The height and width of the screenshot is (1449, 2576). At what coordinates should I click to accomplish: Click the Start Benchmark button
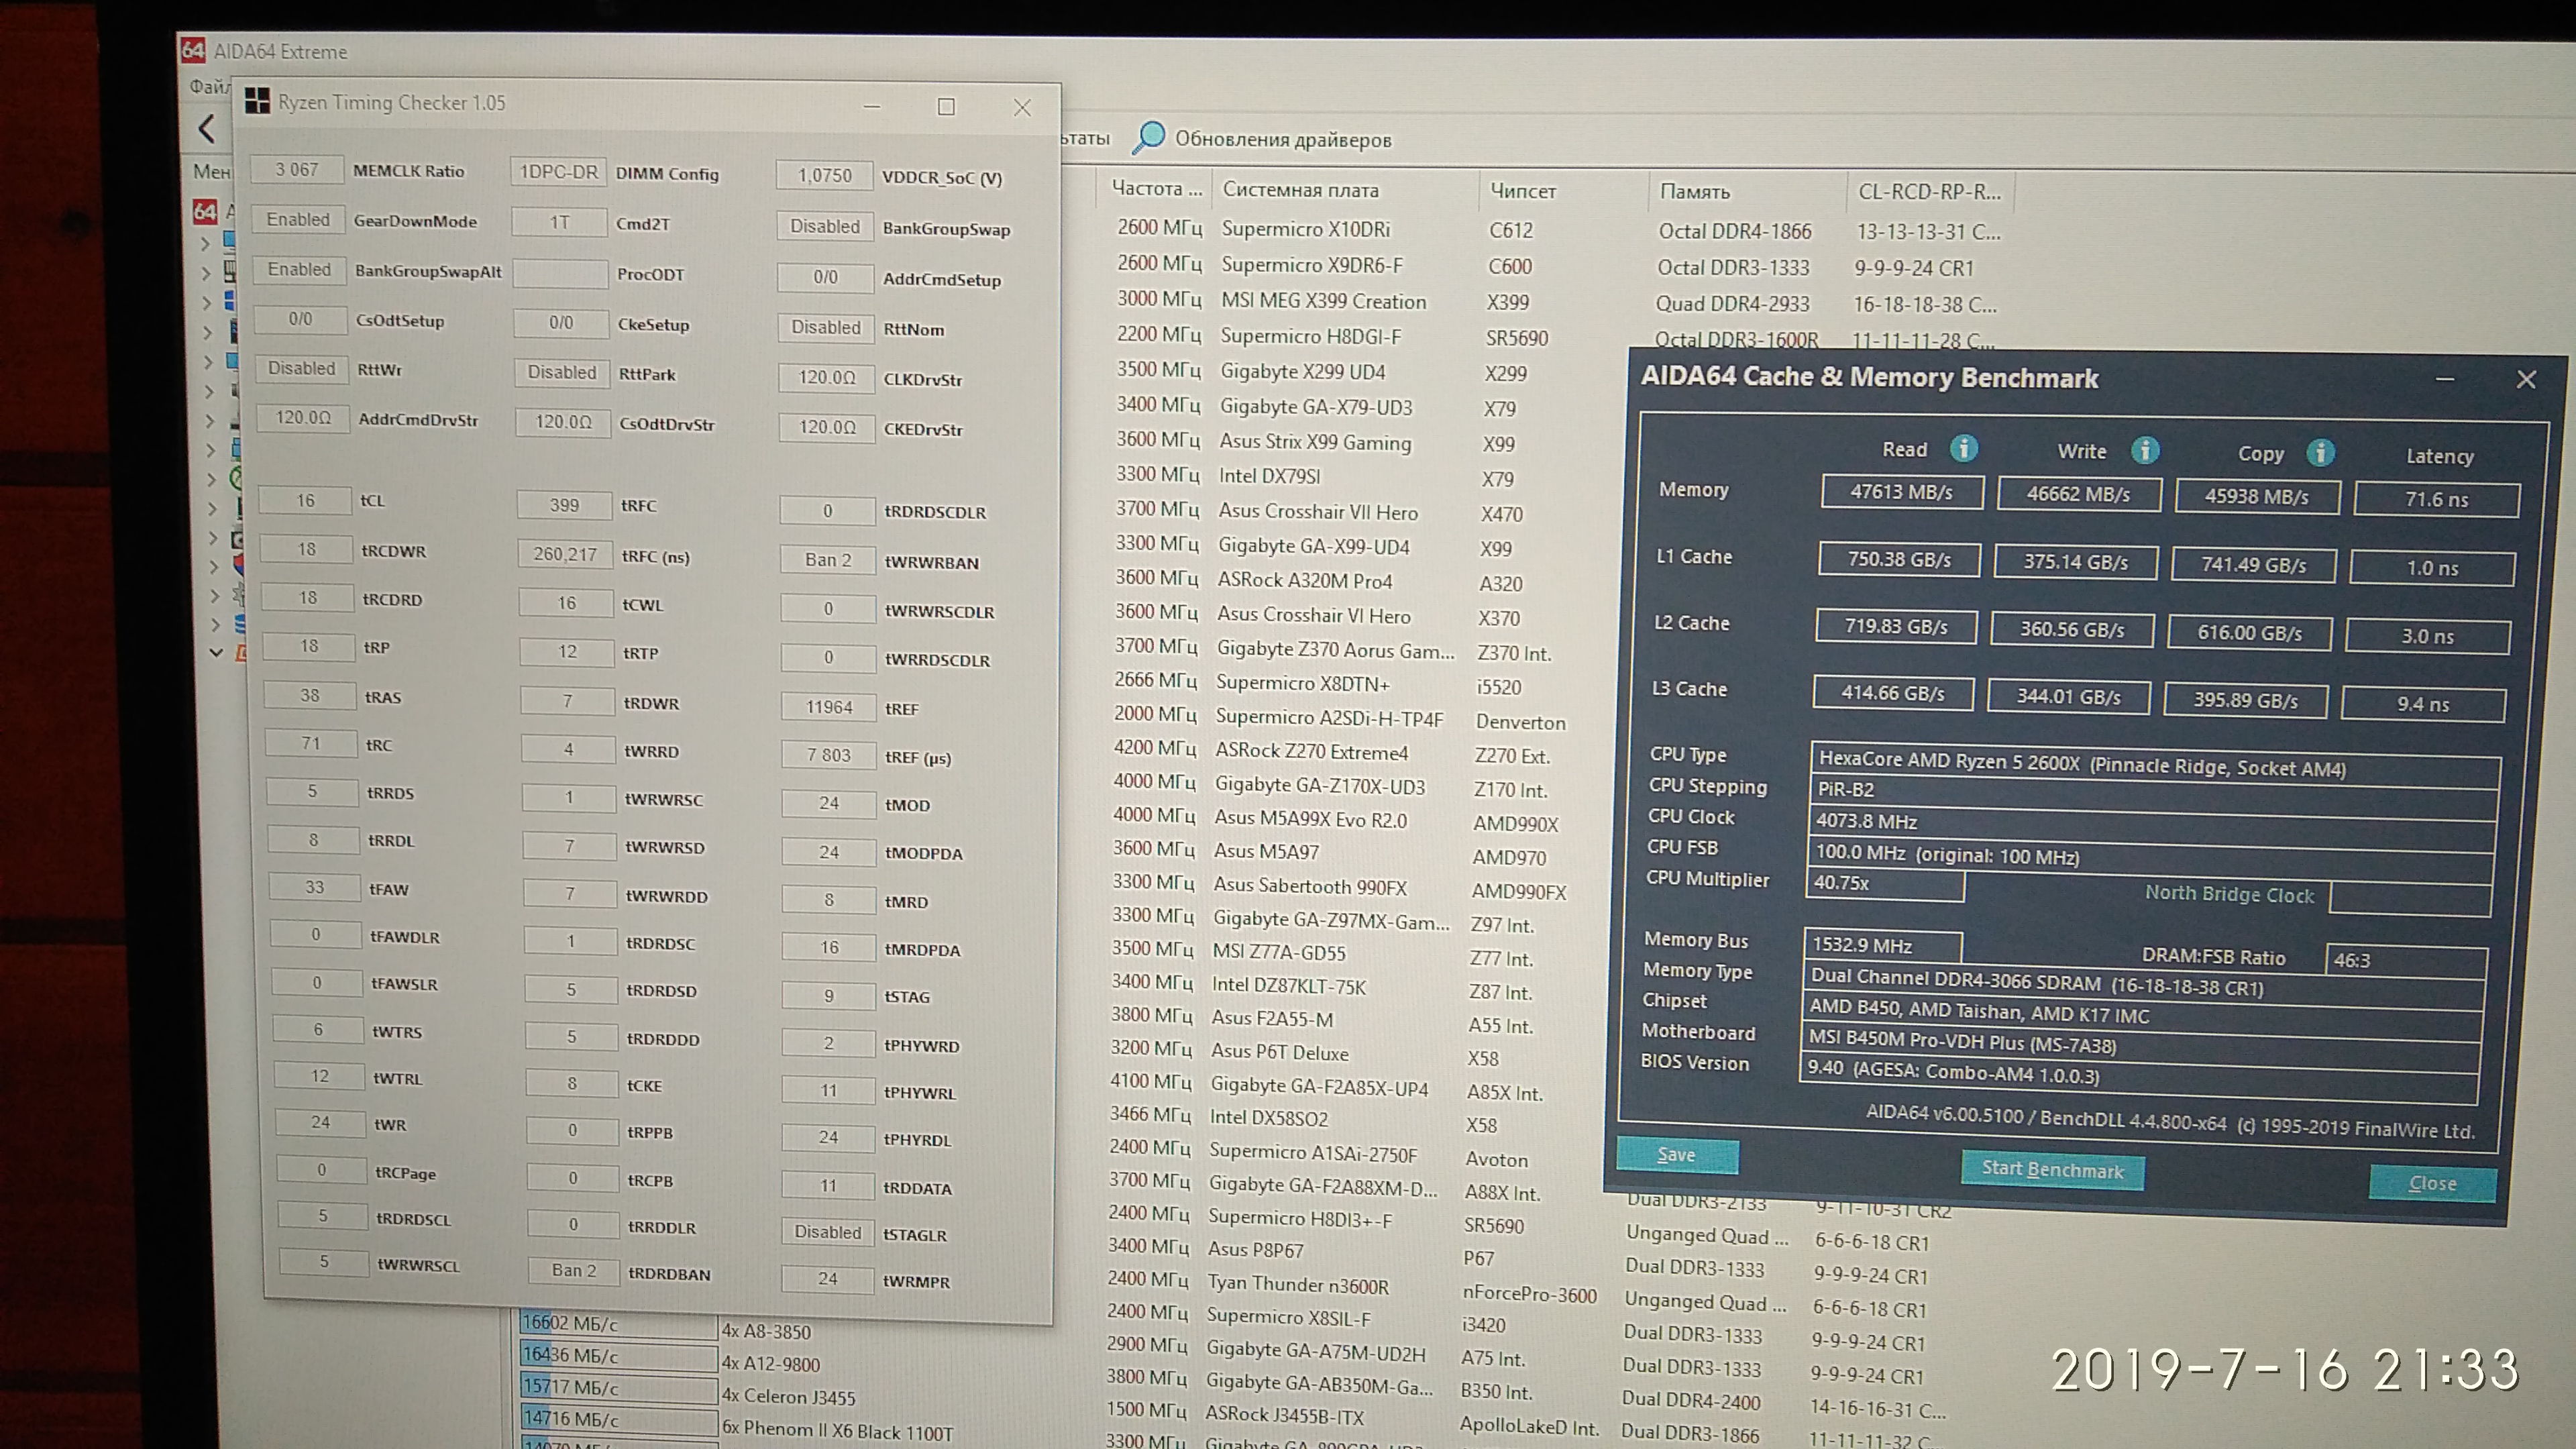click(x=2052, y=1169)
